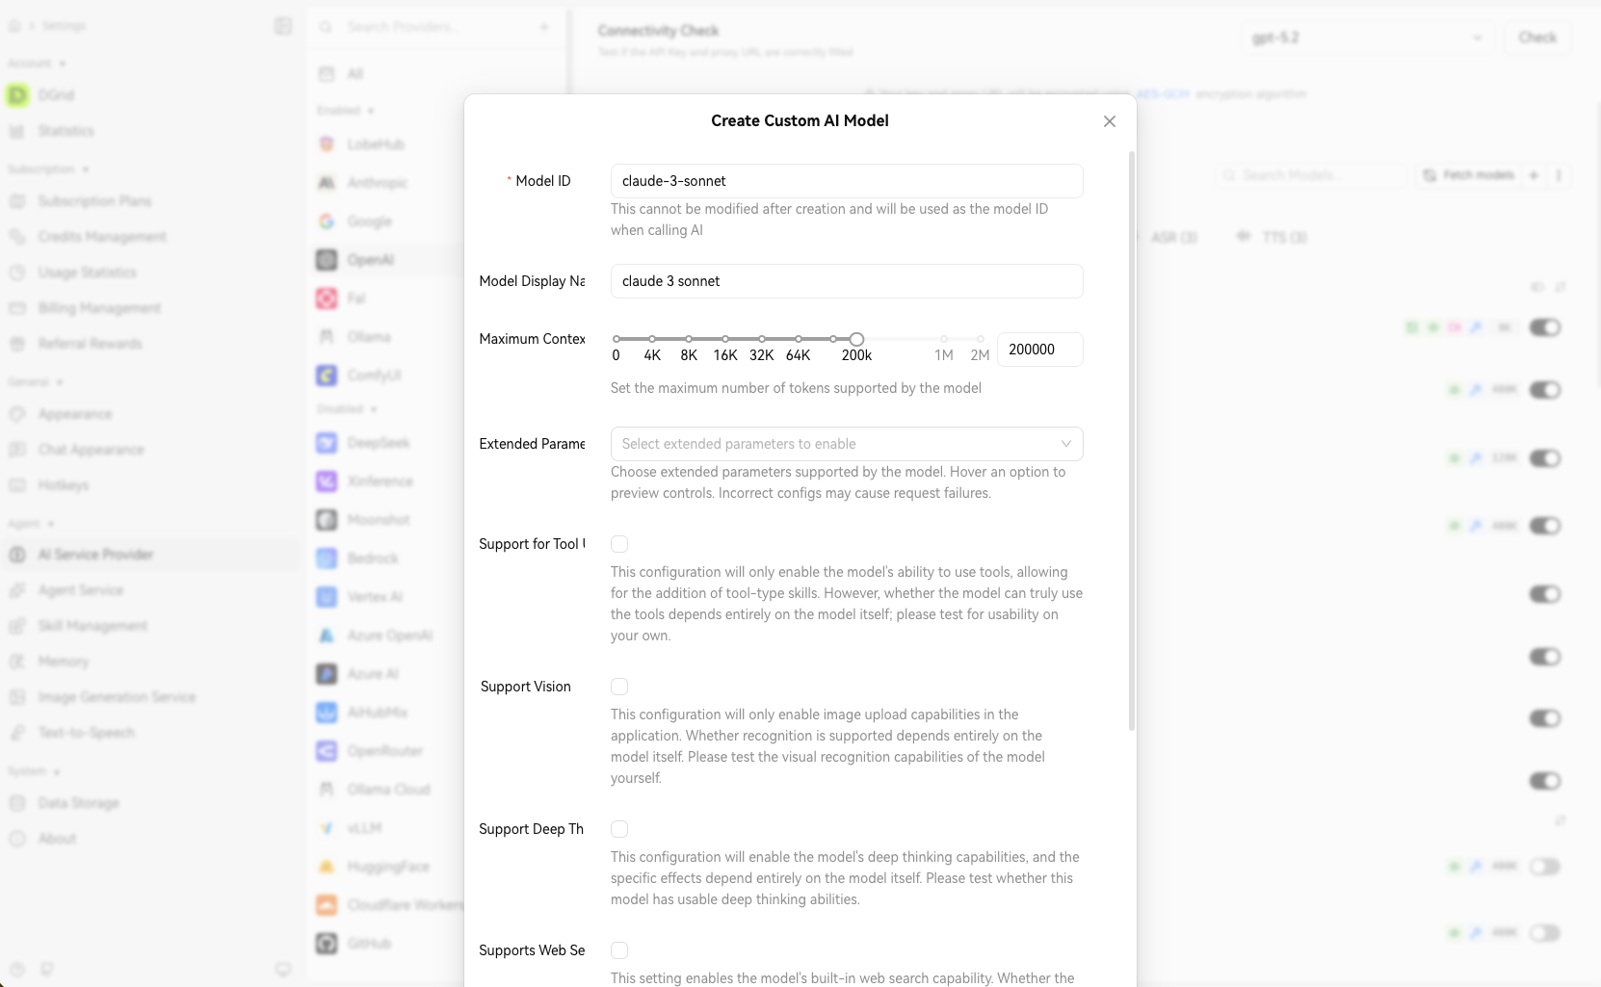Click the 200000 max context token box
The image size is (1601, 987).
[1038, 350]
